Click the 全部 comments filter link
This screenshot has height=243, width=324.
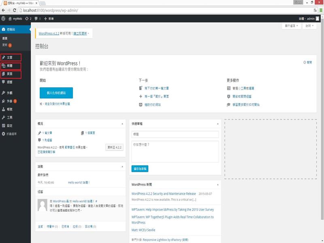pos(40,226)
